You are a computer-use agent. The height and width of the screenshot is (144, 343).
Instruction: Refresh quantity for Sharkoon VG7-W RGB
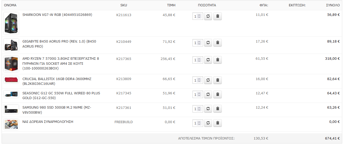[x=208, y=16]
